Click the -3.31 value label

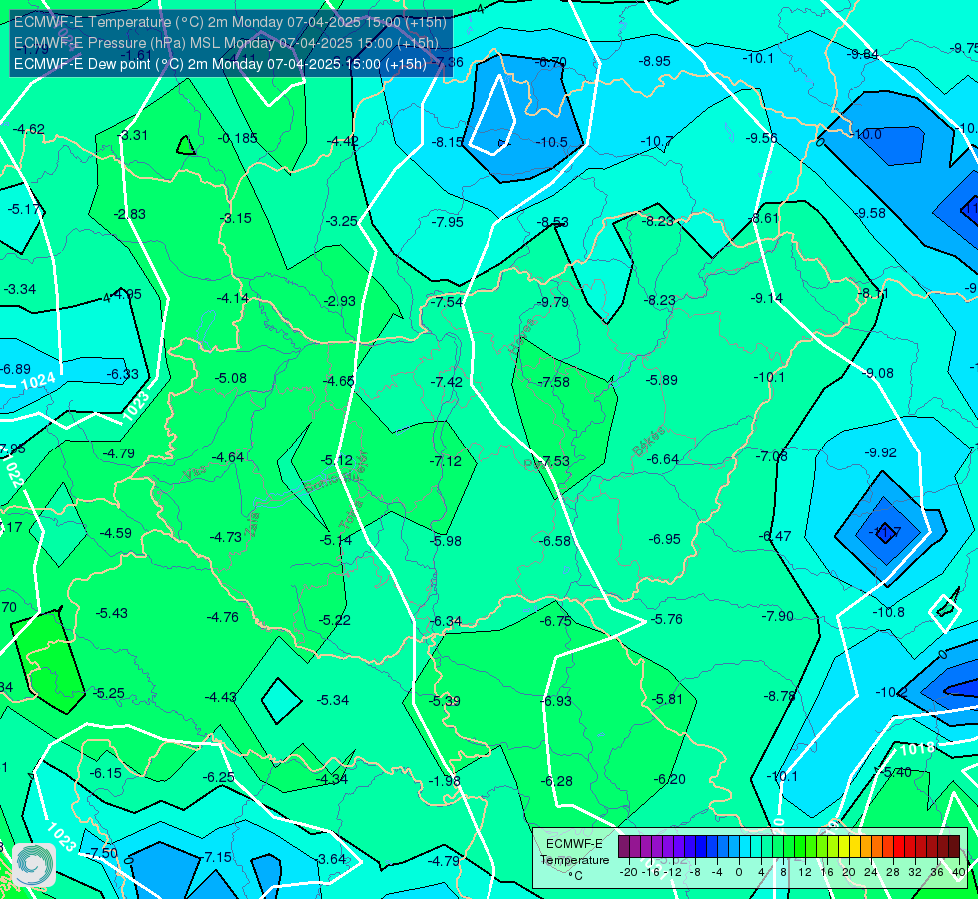coord(132,135)
